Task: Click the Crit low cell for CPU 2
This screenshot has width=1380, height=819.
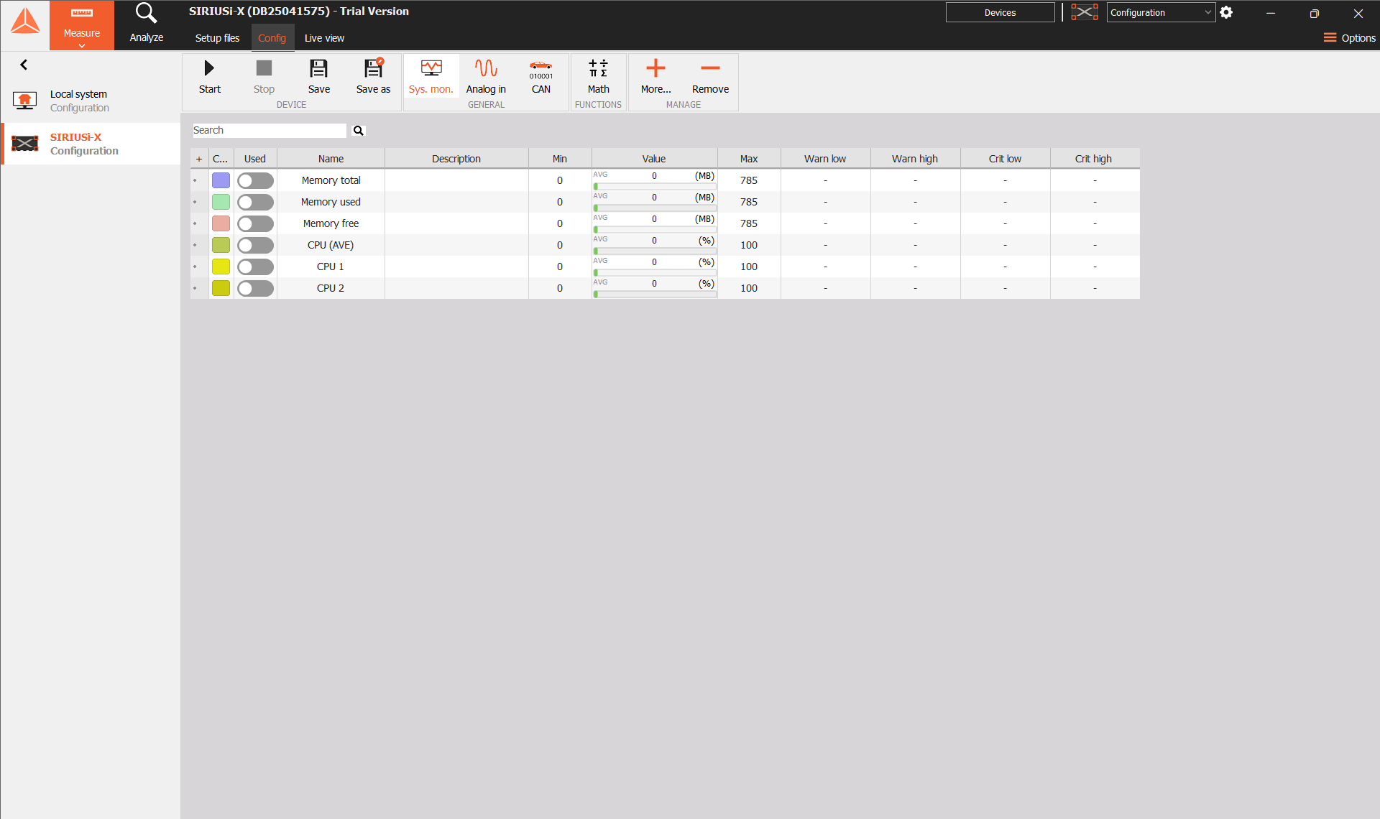Action: [1005, 288]
